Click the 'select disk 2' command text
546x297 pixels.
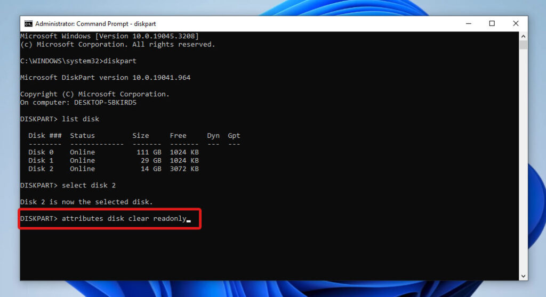[x=89, y=185]
